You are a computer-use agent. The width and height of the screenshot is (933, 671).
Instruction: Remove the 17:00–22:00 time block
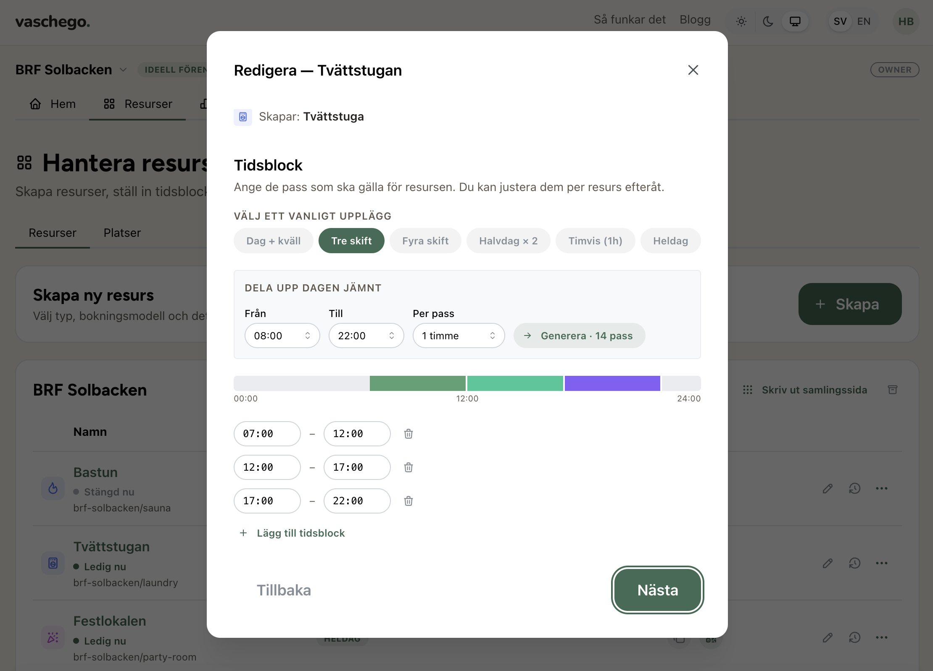(409, 501)
